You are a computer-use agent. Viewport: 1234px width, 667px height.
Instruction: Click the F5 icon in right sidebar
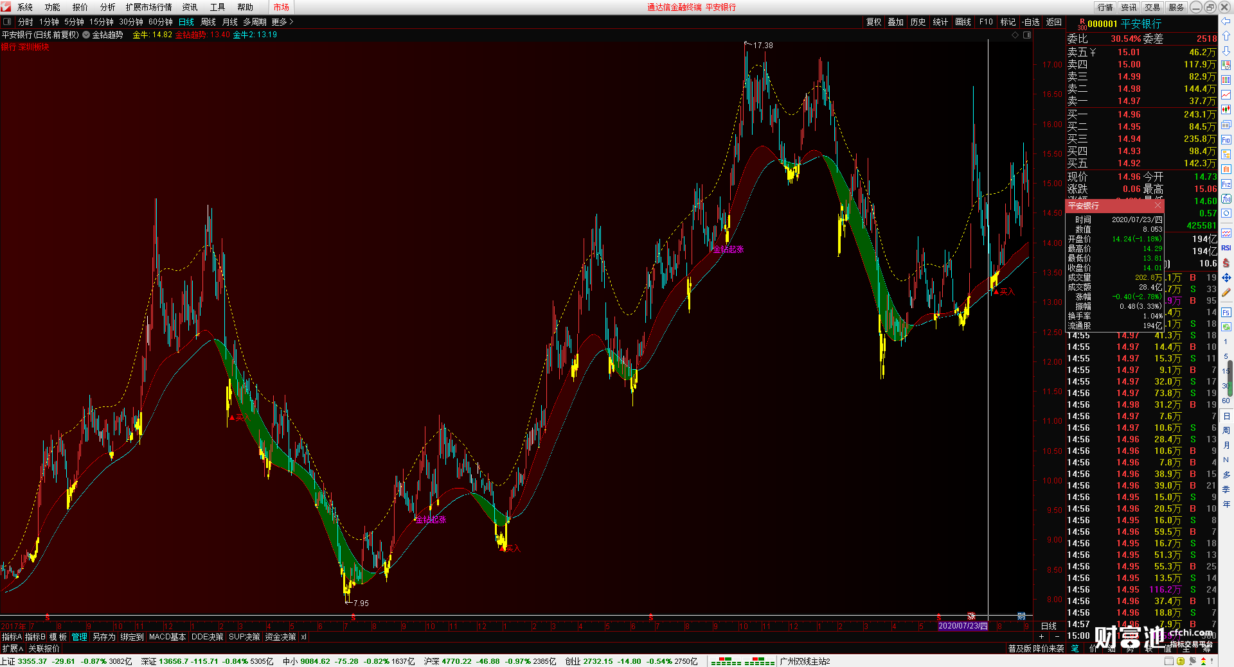point(1226,312)
